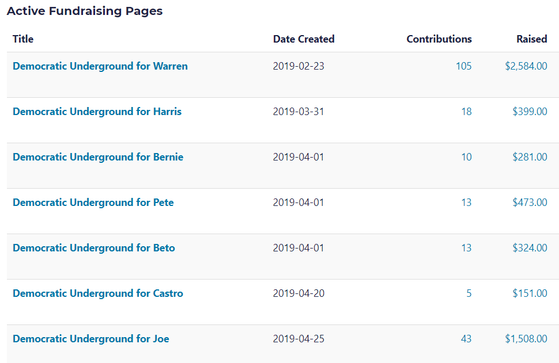Click the 105 contributions count for Warren
This screenshot has height=363, width=559.
463,66
